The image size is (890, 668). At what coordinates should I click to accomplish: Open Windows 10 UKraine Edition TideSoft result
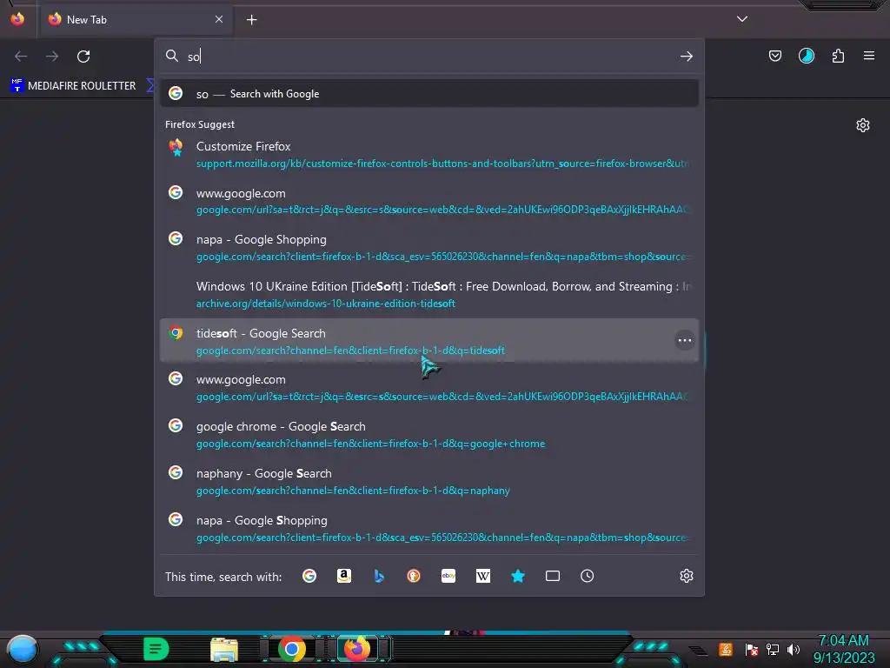[x=429, y=294]
